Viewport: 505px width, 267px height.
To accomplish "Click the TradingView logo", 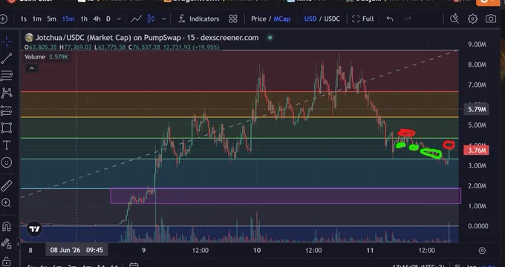I will coord(34,229).
